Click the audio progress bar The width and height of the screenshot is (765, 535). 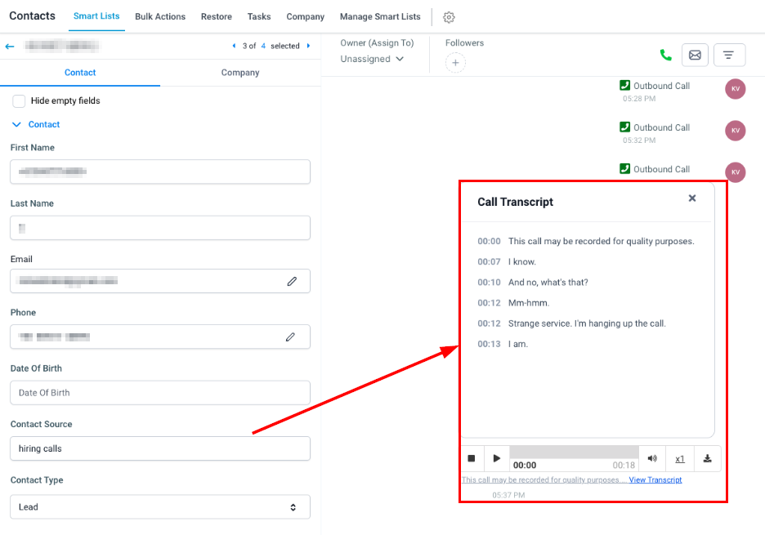pyautogui.click(x=574, y=453)
